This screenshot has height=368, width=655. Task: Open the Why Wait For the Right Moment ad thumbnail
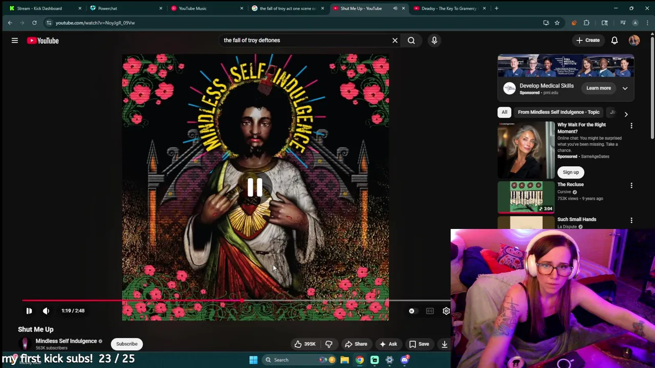point(526,150)
